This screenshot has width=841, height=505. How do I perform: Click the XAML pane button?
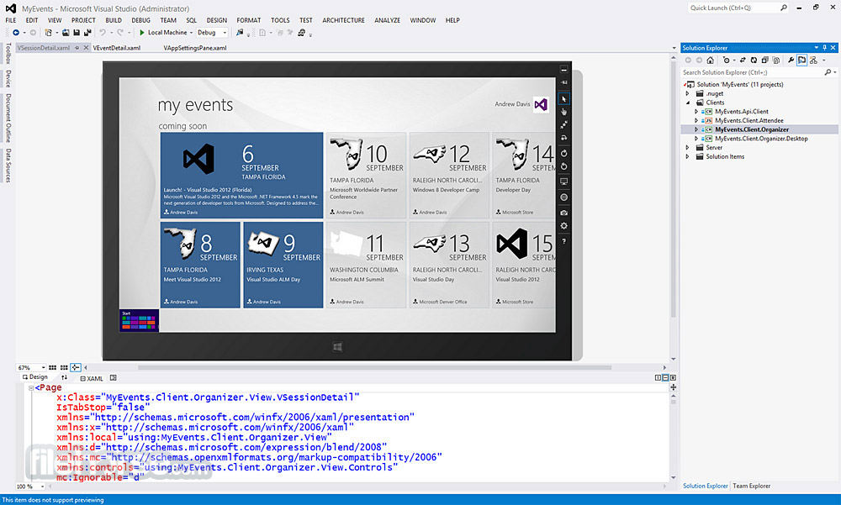[x=91, y=378]
